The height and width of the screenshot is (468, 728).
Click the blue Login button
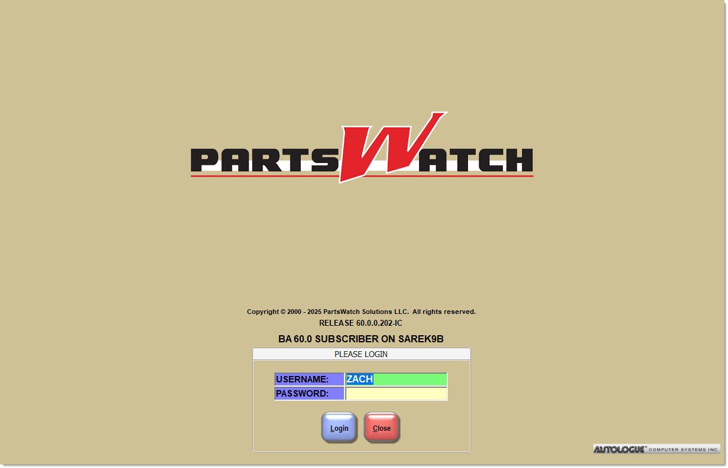point(339,428)
